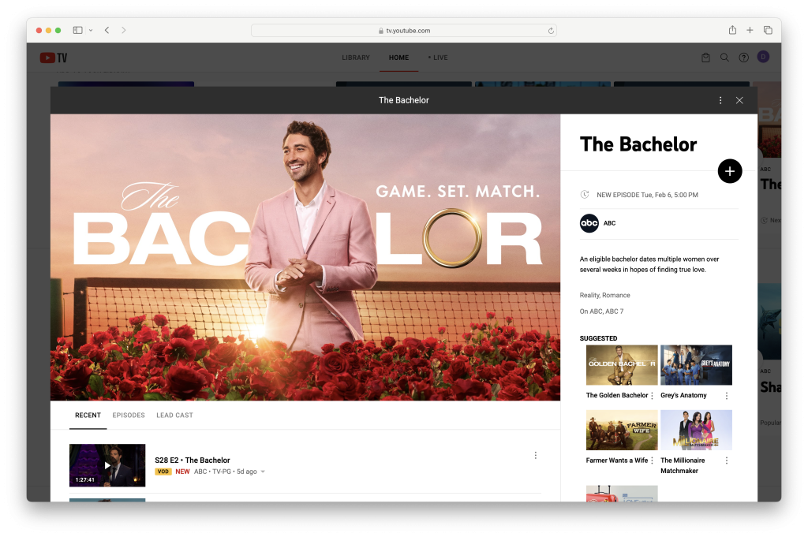Click the red NEW label on S28 E2
The height and width of the screenshot is (537, 808).
[x=182, y=472]
